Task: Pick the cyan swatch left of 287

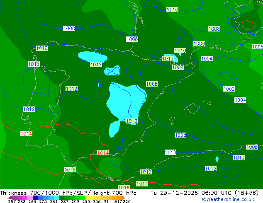Action: tap(56, 198)
